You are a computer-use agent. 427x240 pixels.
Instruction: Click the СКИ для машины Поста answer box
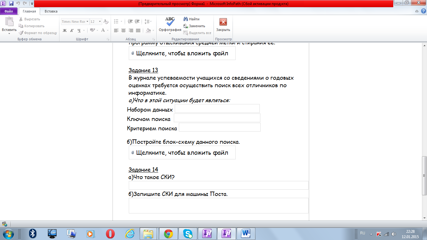(x=219, y=206)
